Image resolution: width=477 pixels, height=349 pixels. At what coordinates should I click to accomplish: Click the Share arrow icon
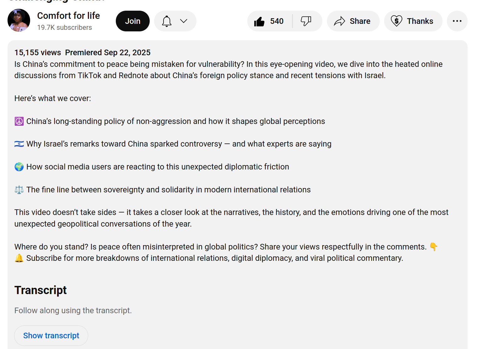tap(340, 21)
